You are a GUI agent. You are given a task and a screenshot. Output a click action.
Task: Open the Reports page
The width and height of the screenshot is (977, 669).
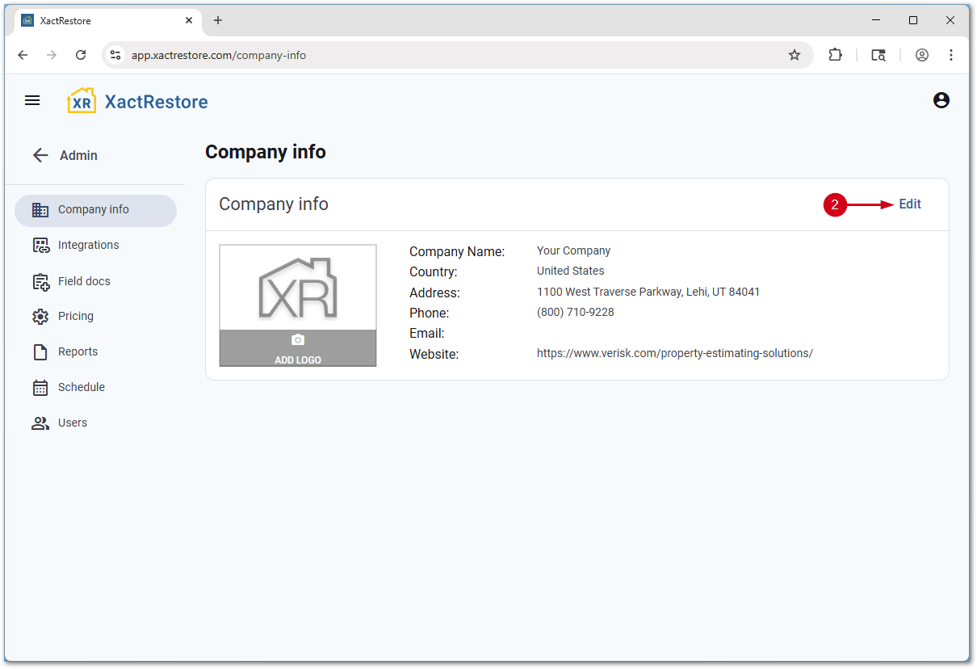click(x=78, y=351)
